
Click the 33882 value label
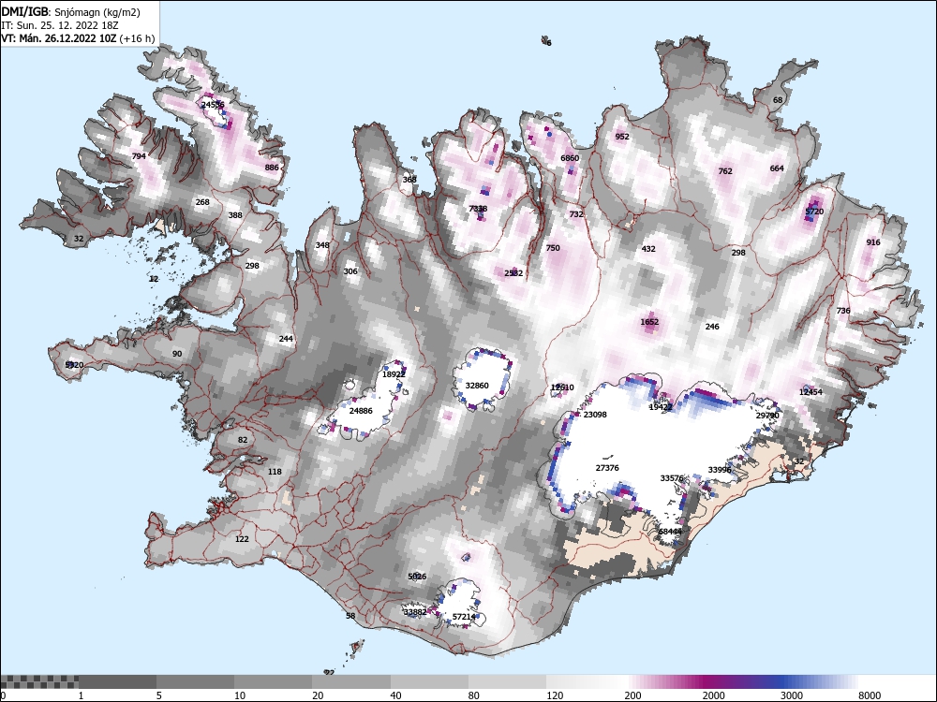(x=415, y=612)
